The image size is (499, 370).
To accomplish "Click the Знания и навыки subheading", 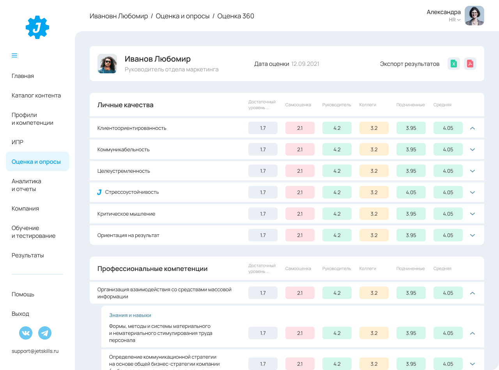I will coord(130,315).
